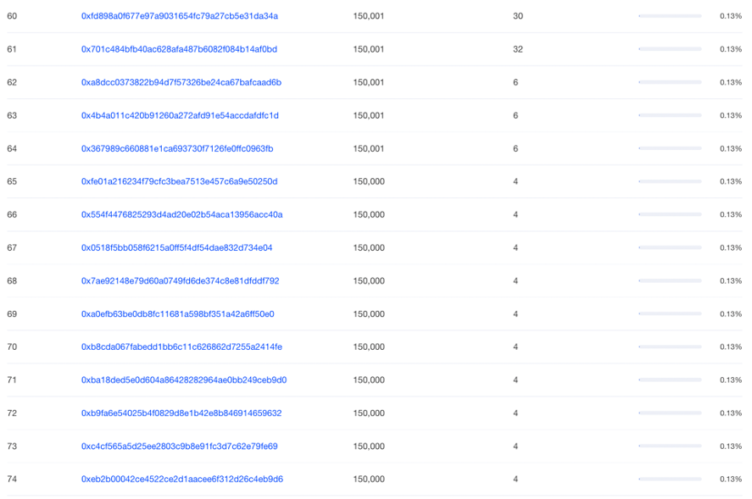Image resolution: width=752 pixels, height=499 pixels.
Task: Select rank number 67
Action: coord(12,247)
